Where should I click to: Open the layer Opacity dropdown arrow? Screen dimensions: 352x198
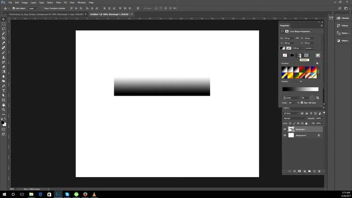point(323,118)
